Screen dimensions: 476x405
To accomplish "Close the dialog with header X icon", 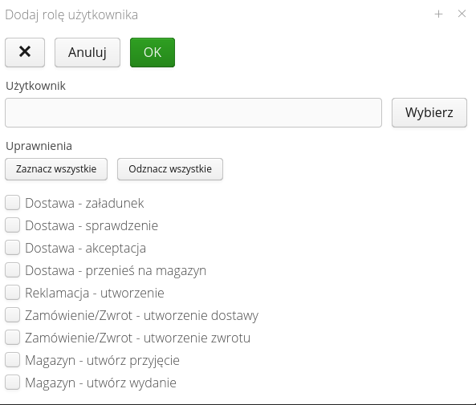I will [x=462, y=14].
